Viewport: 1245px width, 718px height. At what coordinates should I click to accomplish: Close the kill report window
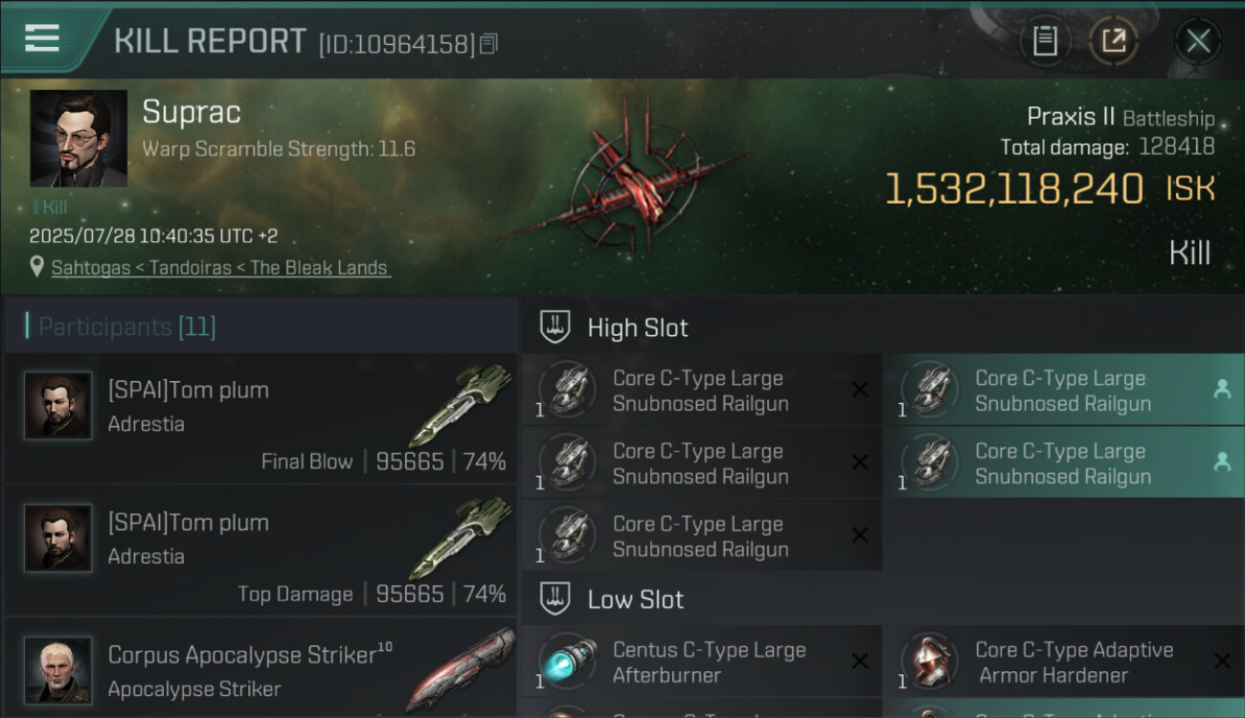pos(1198,41)
